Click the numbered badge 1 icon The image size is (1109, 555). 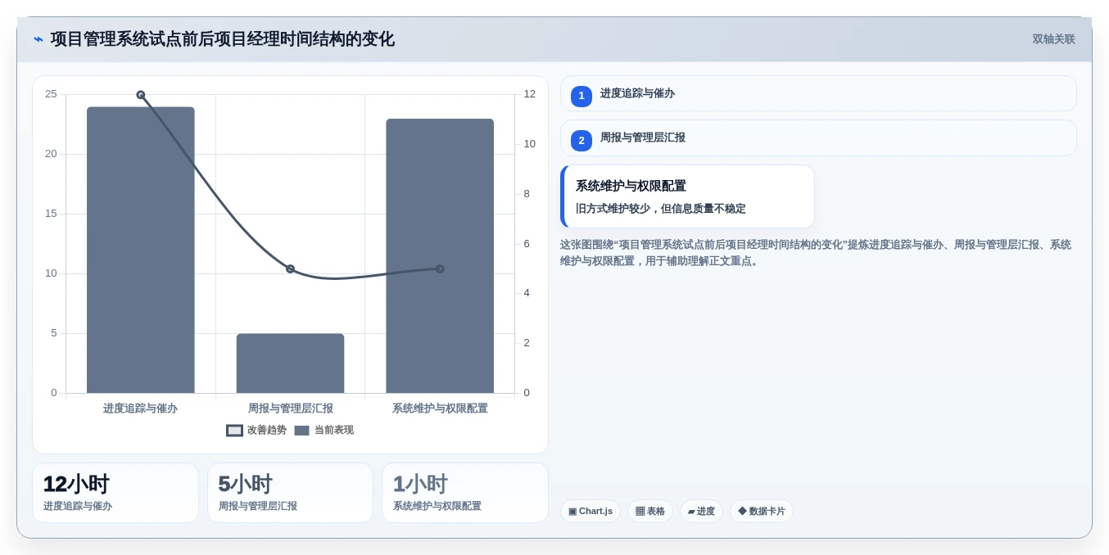pyautogui.click(x=582, y=96)
